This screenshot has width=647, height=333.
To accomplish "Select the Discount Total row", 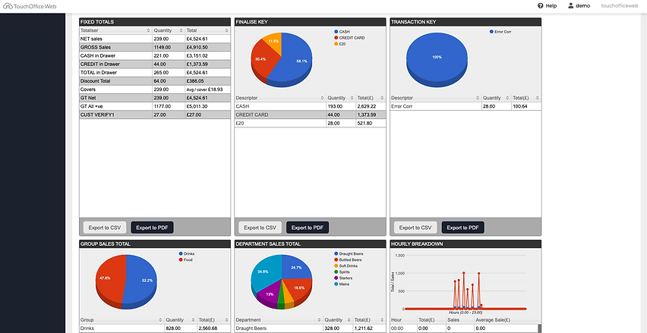I will tap(155, 81).
